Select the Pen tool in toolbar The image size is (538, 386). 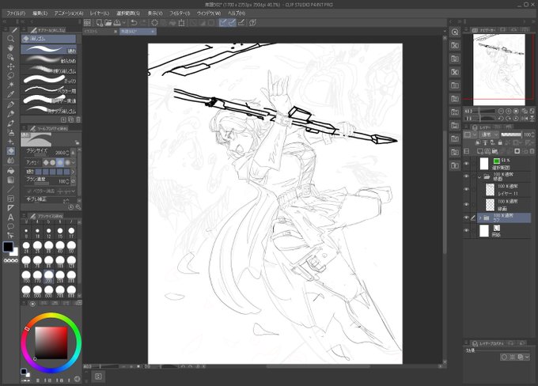tap(10, 104)
